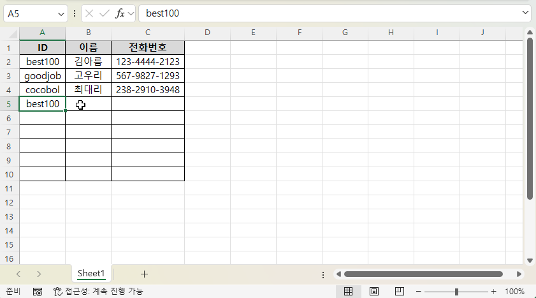Viewport: 536px width, 298px height.
Task: Click the Enter checkmark icon in formula bar
Action: click(x=105, y=13)
